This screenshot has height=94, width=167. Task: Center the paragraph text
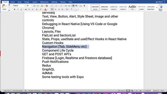click(x=56, y=9)
